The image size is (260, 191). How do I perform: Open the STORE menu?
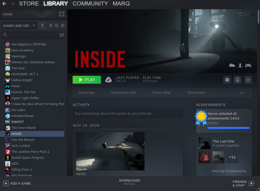pos(29,4)
